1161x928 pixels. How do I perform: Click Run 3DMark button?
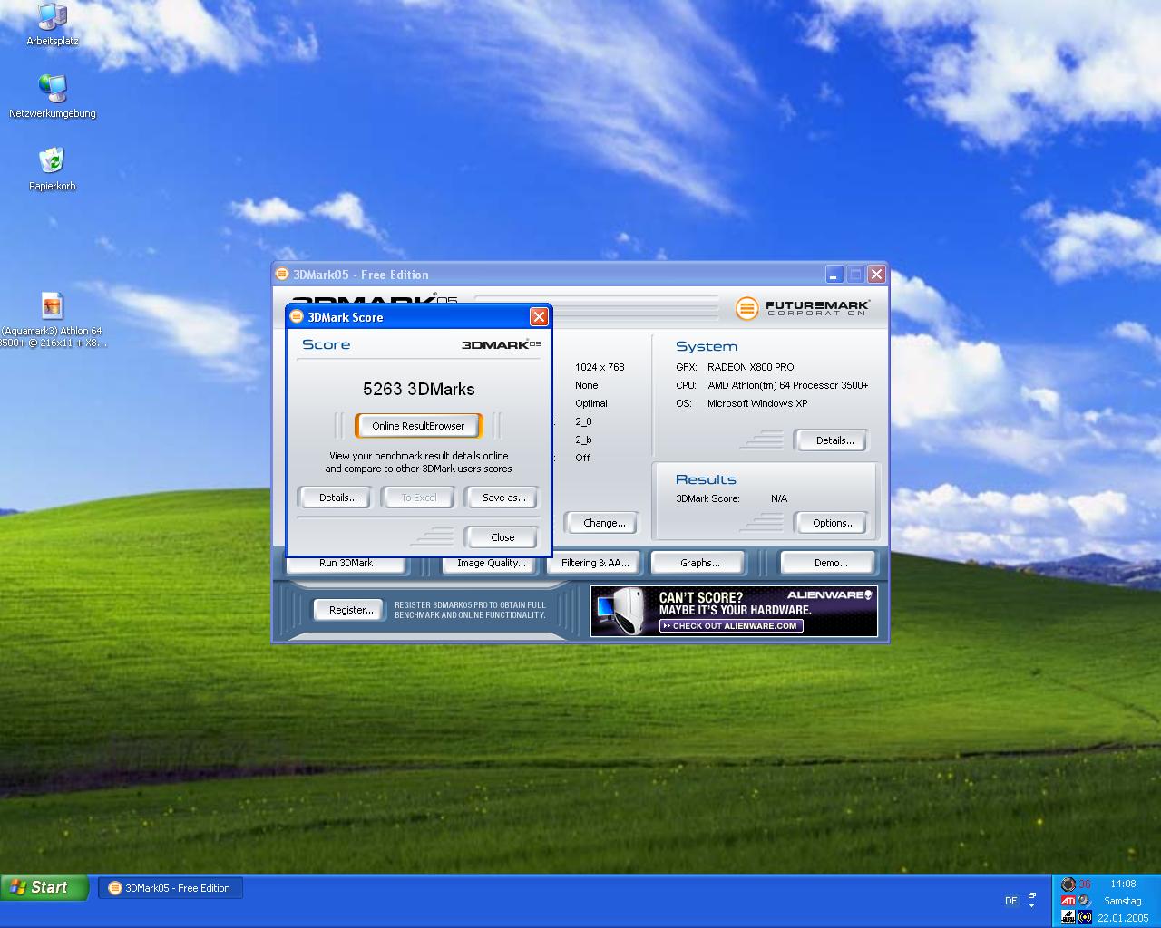point(346,563)
